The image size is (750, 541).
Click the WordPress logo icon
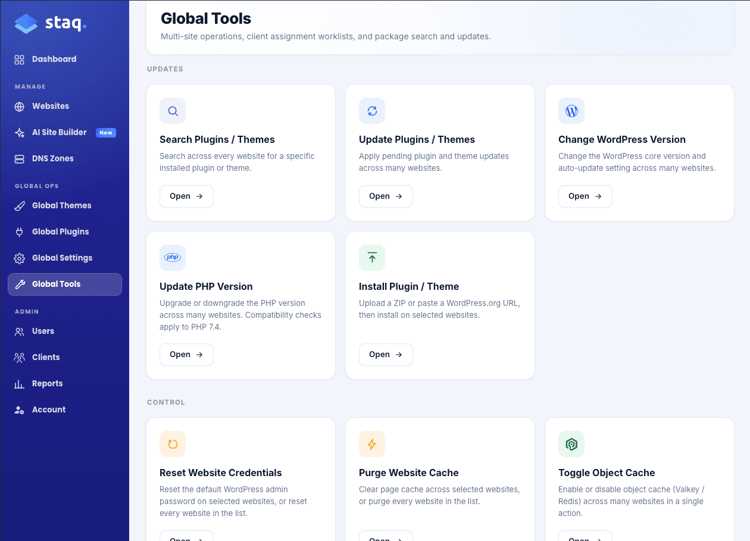(571, 111)
